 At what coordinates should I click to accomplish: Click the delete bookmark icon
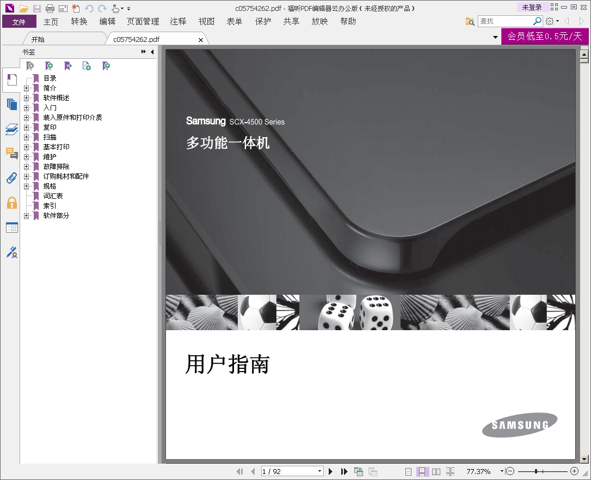click(x=30, y=66)
